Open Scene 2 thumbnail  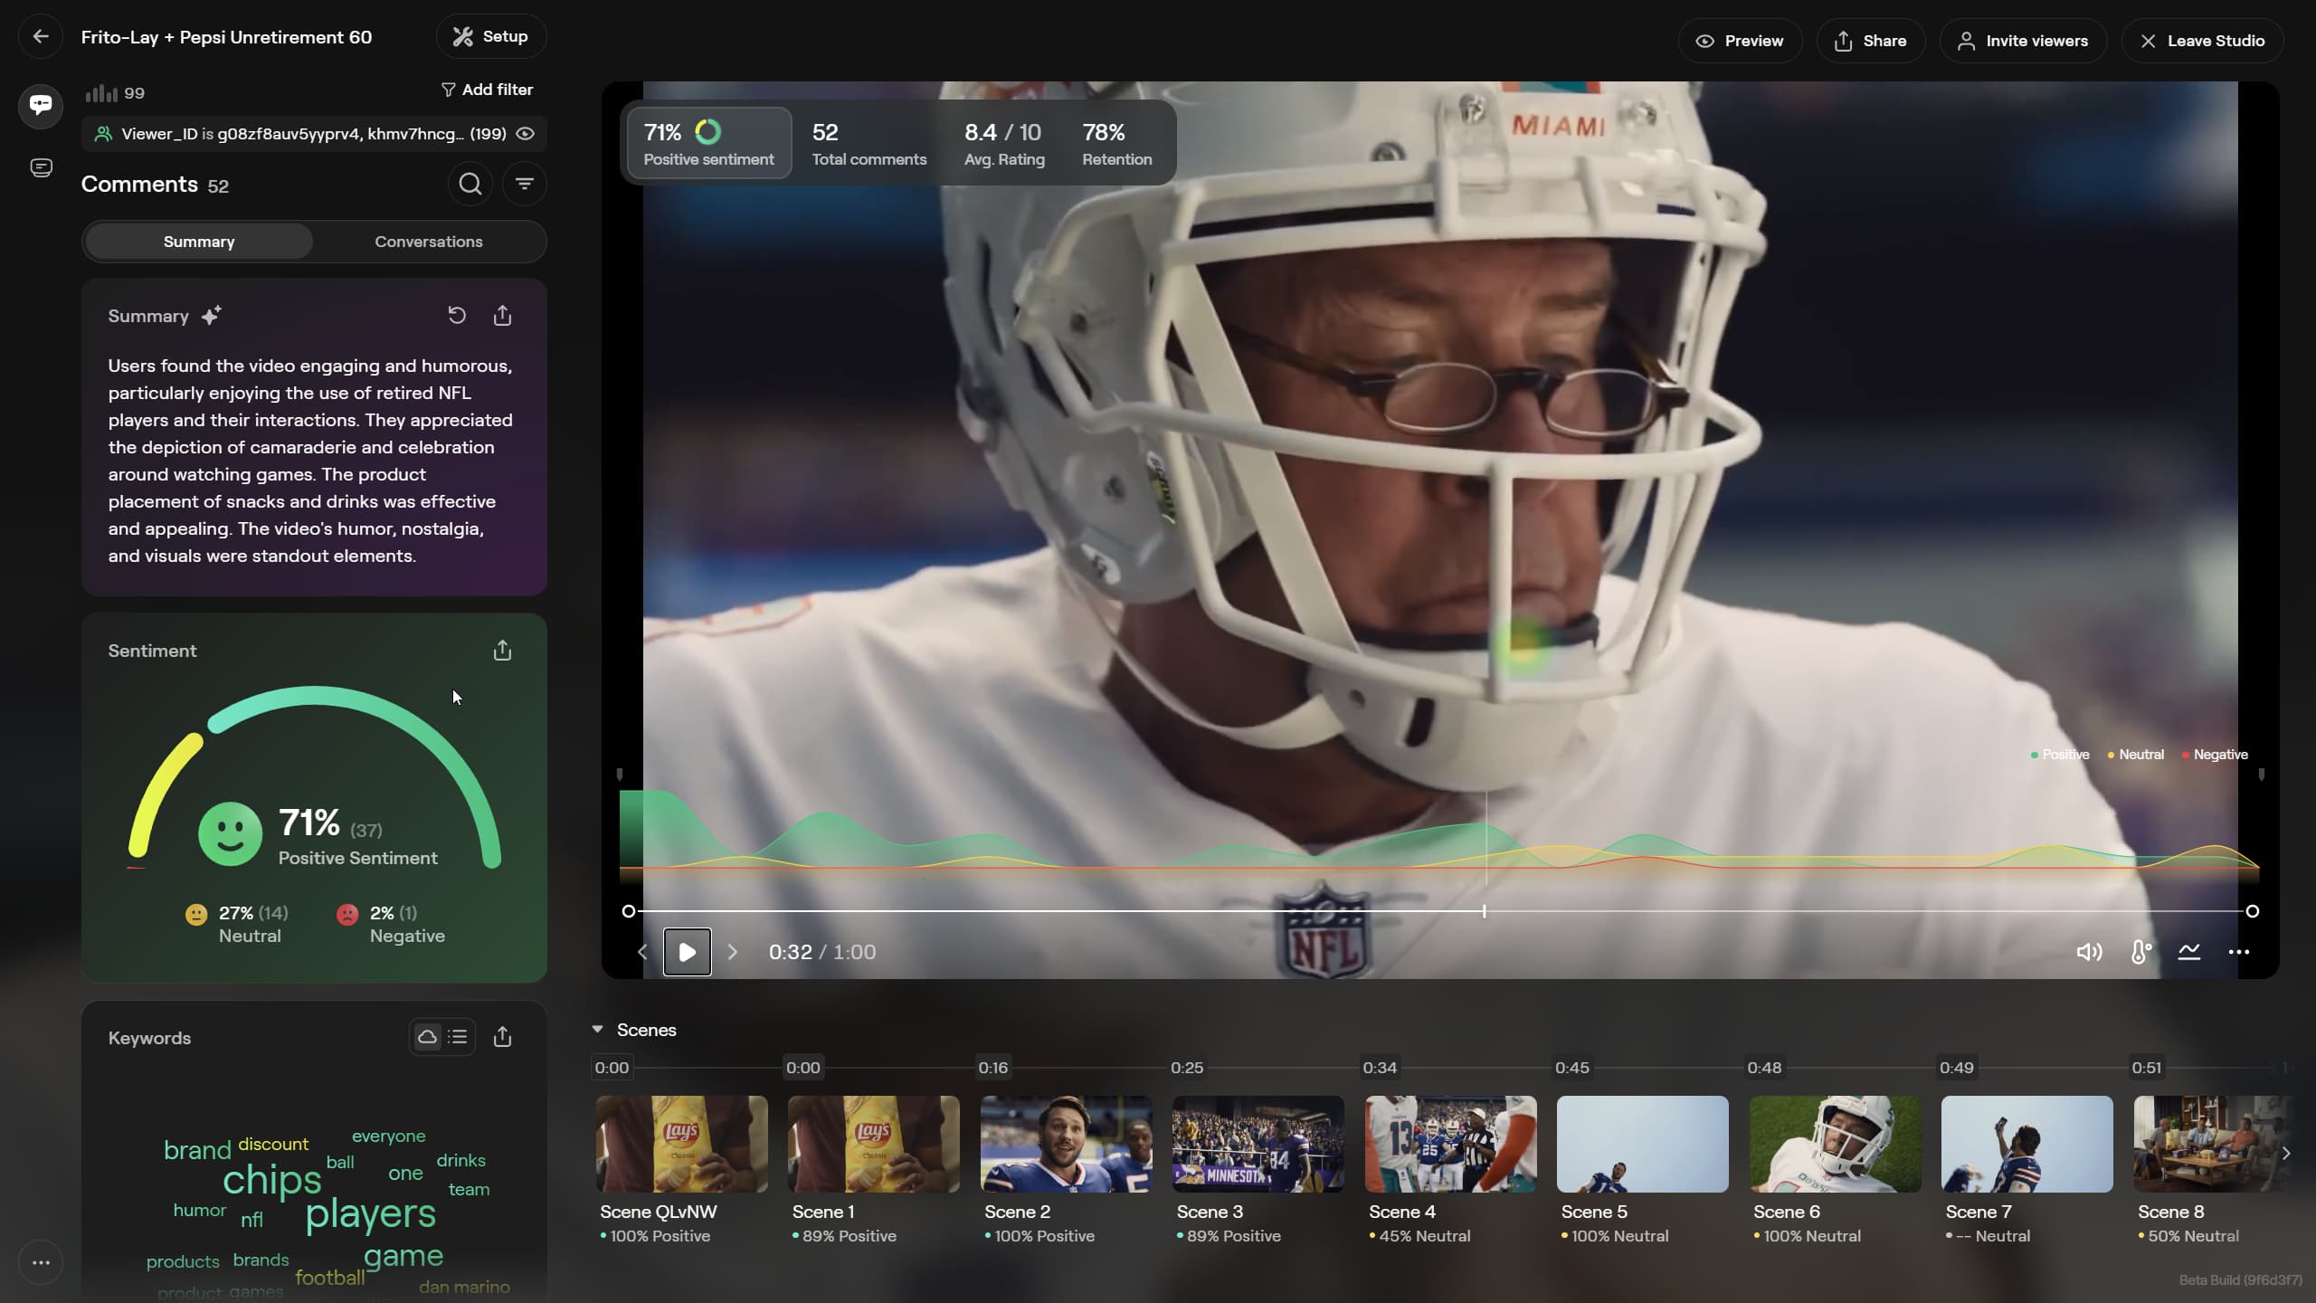point(1067,1144)
